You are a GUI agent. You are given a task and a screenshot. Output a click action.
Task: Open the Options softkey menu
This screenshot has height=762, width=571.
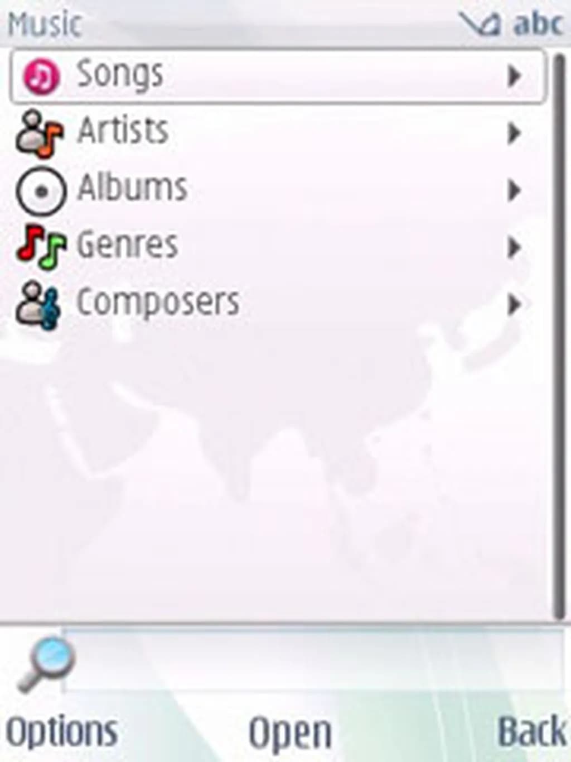pos(62,732)
